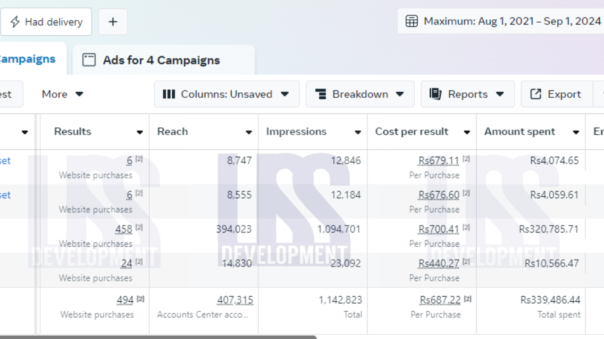Select the reach value 14,830
This screenshot has height=339, width=604.
point(237,264)
